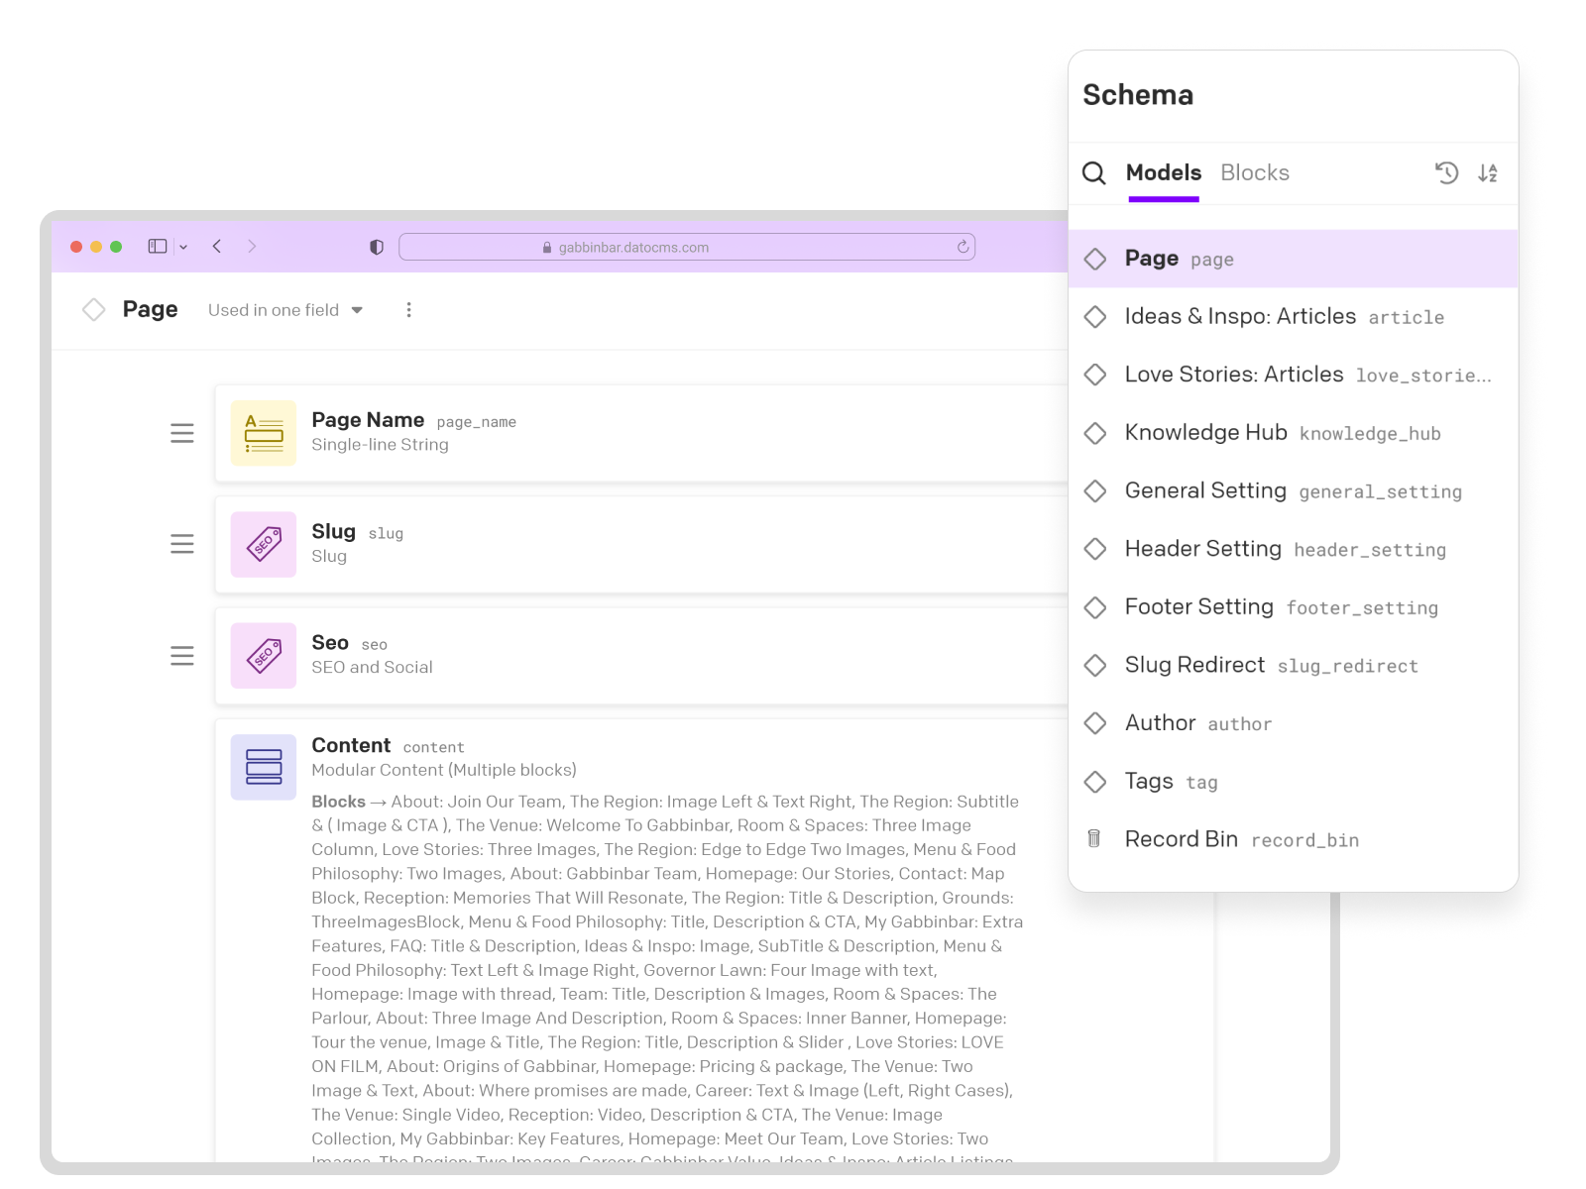
Task: Open the Footer Setting model
Action: [x=1294, y=607]
